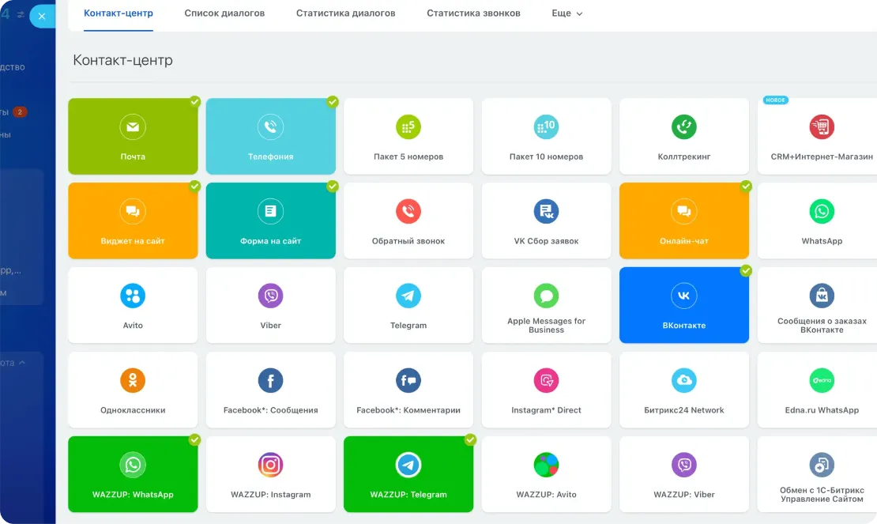
Task: Click the Edna.ru WhatsApp label
Action: (822, 410)
